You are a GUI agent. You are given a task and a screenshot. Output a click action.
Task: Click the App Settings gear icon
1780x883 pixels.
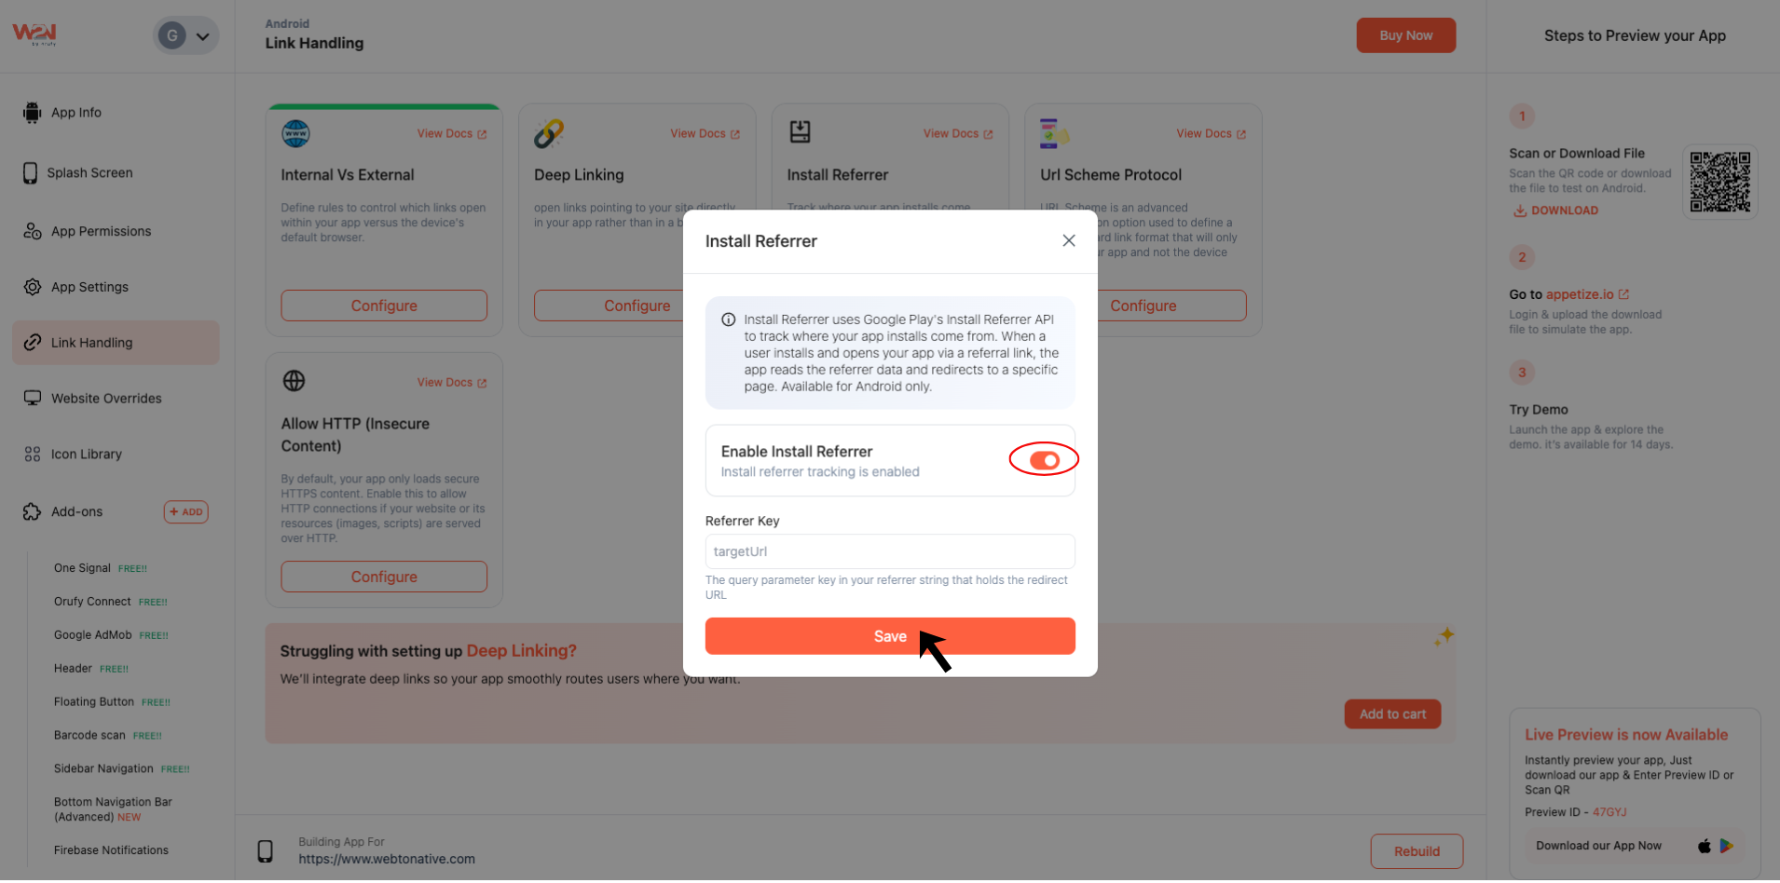click(32, 287)
